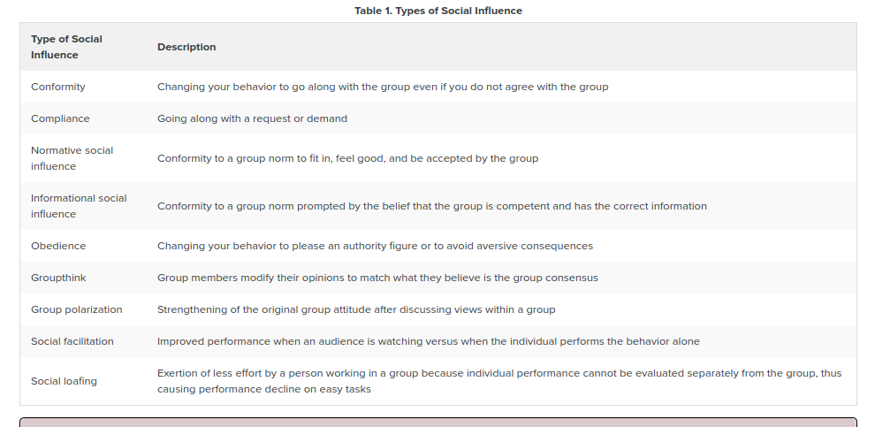Click the 'Social loafing' cell
Screen dimensions: 875x427
64,381
